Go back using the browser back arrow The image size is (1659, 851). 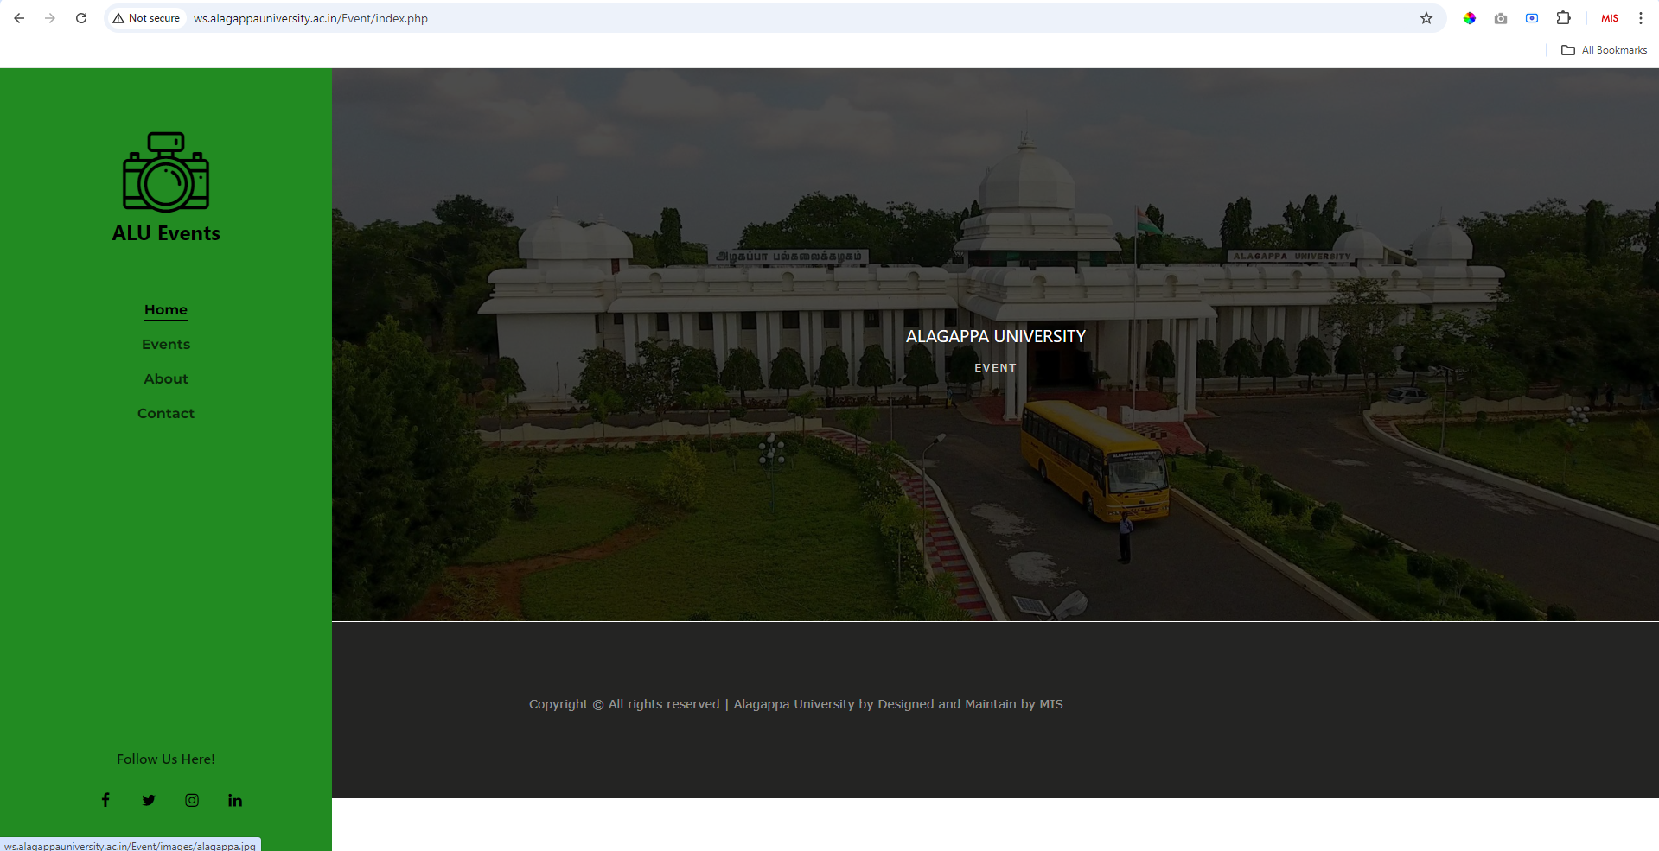pyautogui.click(x=19, y=18)
